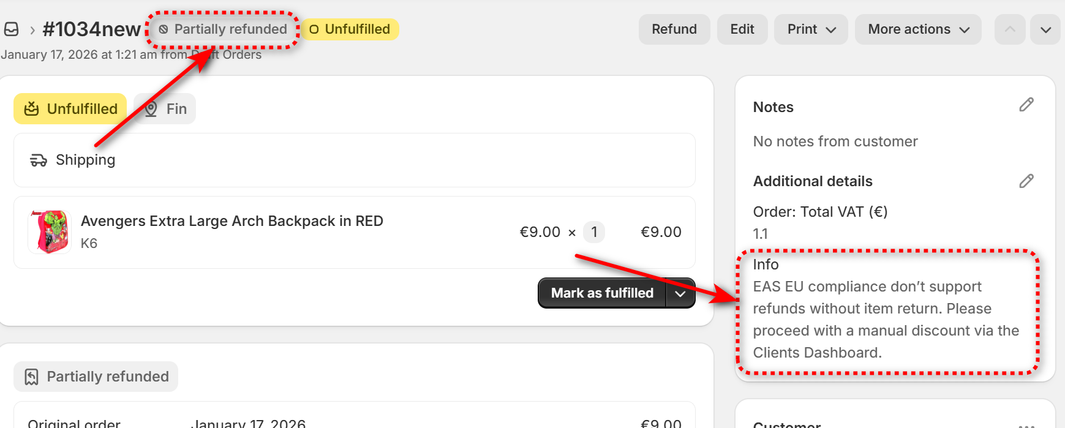
Task: Open the Mark as fulfilled dropdown arrow
Action: pyautogui.click(x=680, y=293)
